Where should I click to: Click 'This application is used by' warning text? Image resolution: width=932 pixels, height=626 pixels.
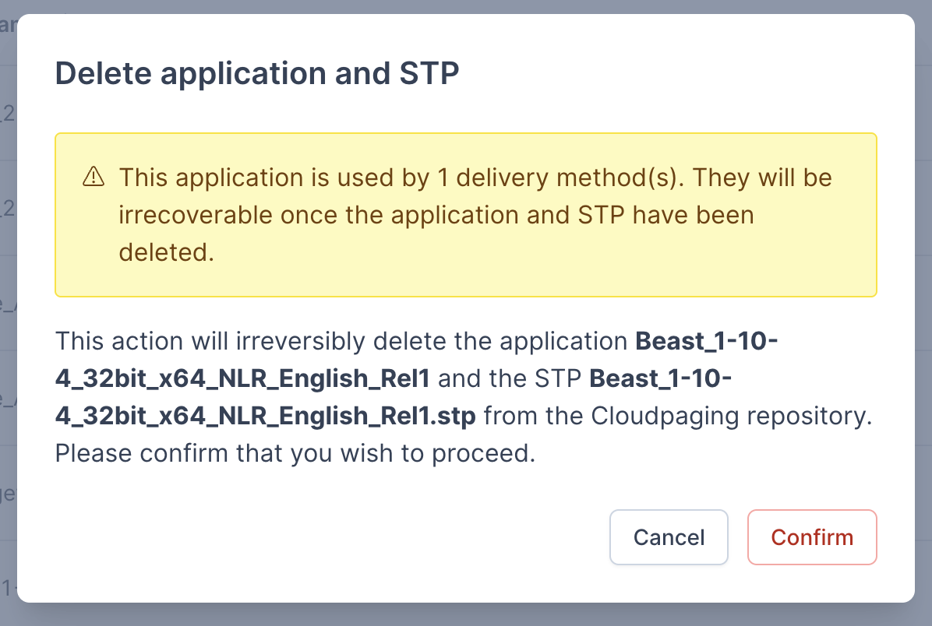pyautogui.click(x=273, y=178)
